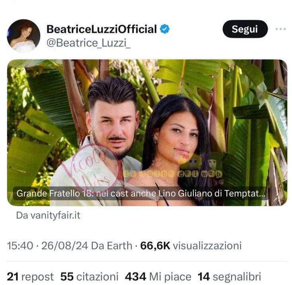
Task: Click the blue verified badge icon
Action: pyautogui.click(x=165, y=29)
